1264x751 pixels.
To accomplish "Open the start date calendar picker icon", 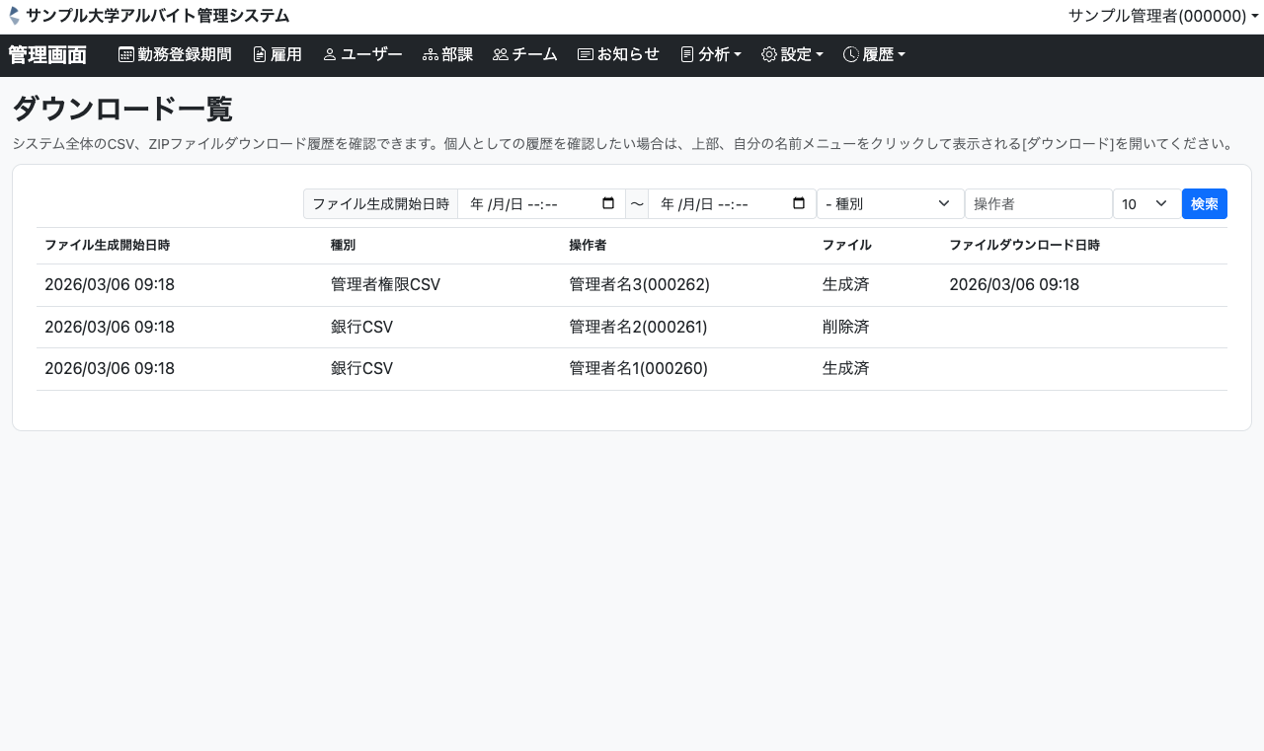I will point(608,204).
